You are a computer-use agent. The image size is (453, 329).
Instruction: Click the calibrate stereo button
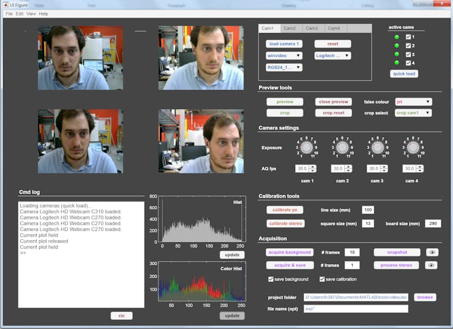285,224
